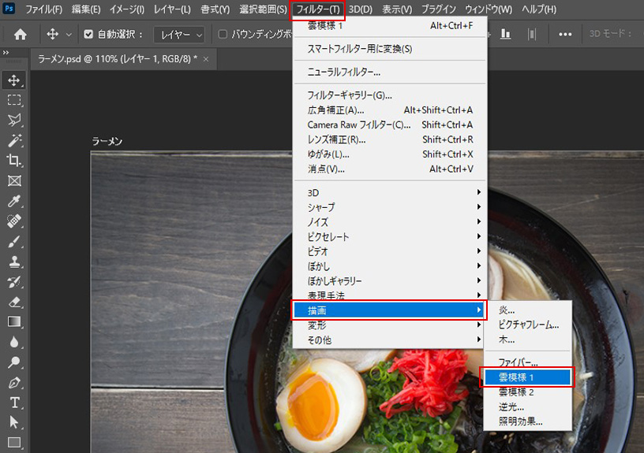Click the Photoshop Ps logo
This screenshot has width=644, height=453.
click(9, 9)
